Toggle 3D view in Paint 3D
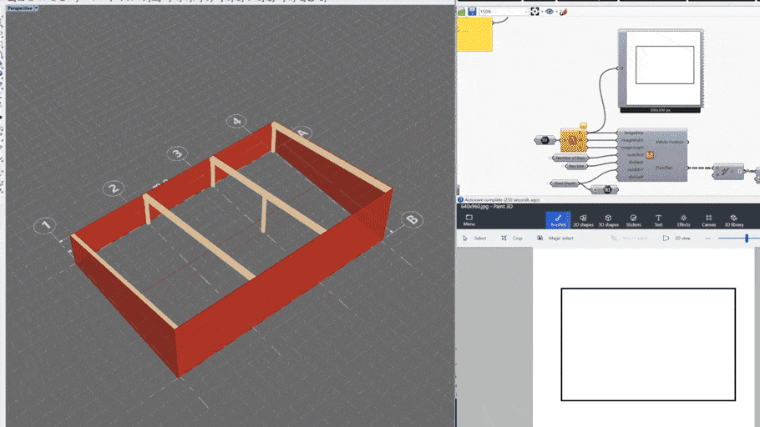 676,239
